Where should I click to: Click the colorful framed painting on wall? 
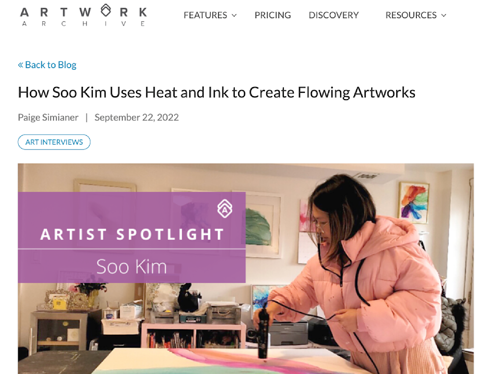click(413, 203)
